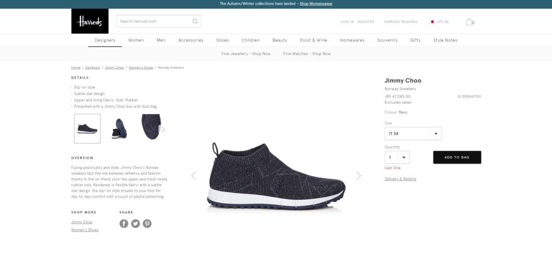Click Fine Jewellery - Shop Now

(x=246, y=54)
